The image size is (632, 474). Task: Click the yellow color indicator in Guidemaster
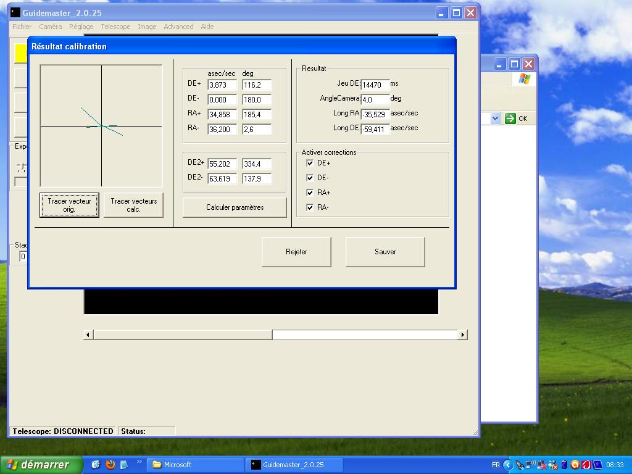tap(21, 53)
